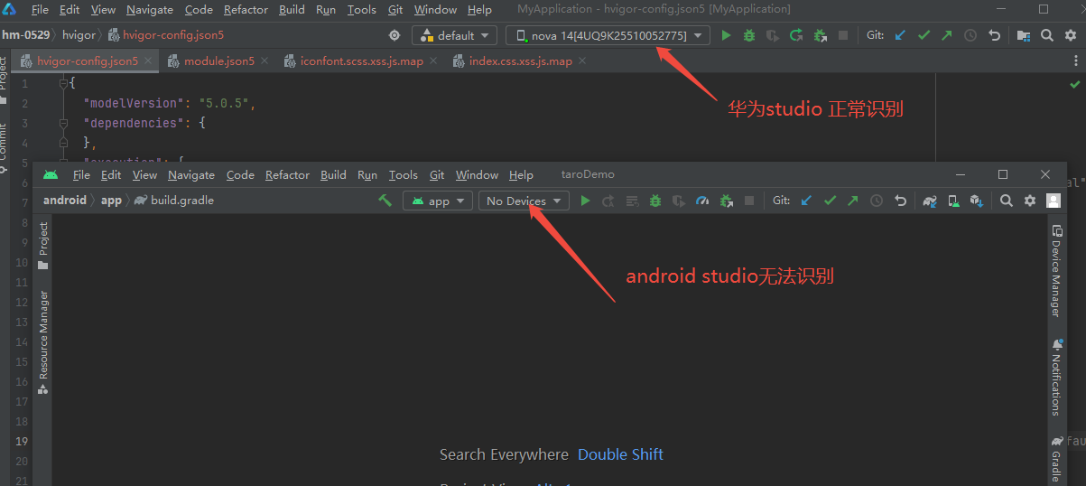Open Search magnifier in Android Studio toolbar
The image size is (1086, 486).
(x=1007, y=201)
